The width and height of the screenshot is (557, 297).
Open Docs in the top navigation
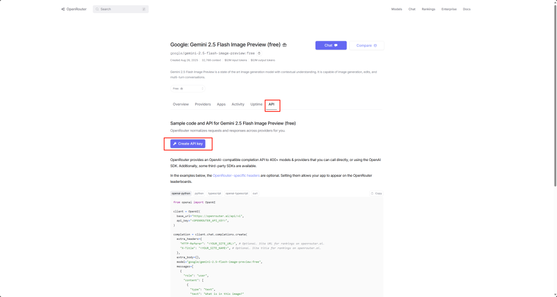click(466, 9)
